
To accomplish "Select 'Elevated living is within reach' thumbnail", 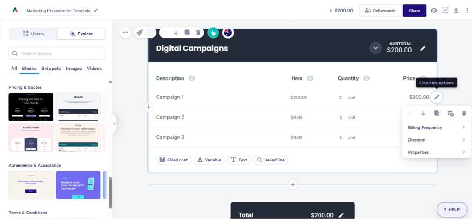I will pos(78,138).
